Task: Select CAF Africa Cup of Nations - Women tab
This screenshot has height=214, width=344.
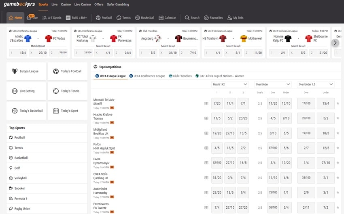Action: tap(220, 76)
